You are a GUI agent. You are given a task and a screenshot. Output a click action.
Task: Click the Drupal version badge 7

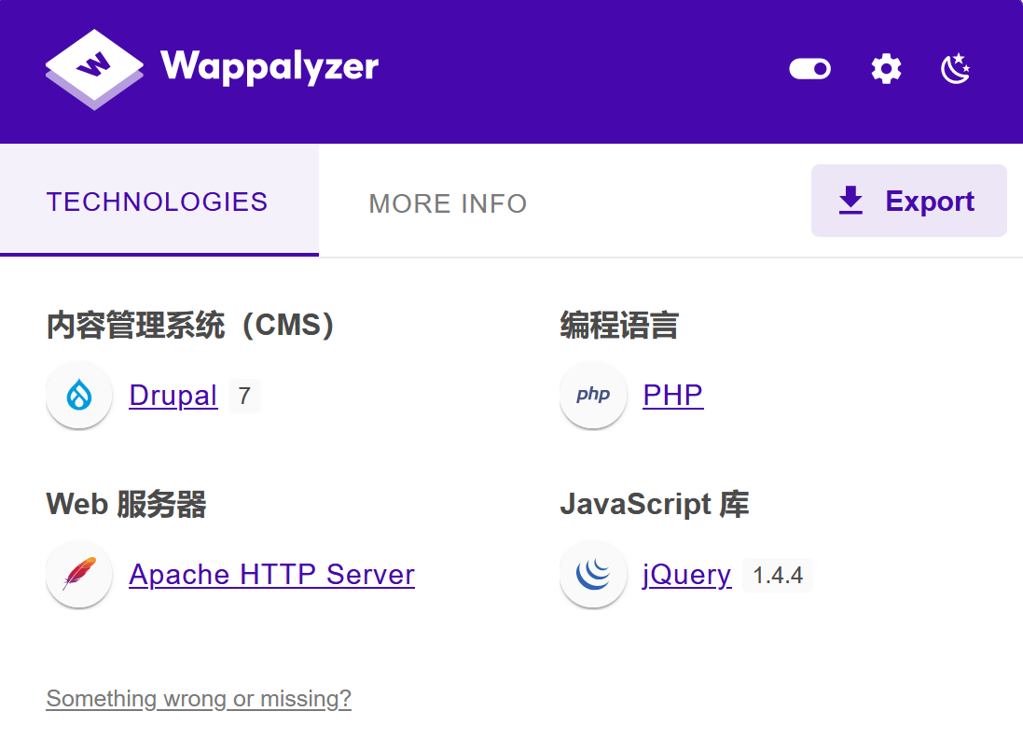(x=244, y=396)
